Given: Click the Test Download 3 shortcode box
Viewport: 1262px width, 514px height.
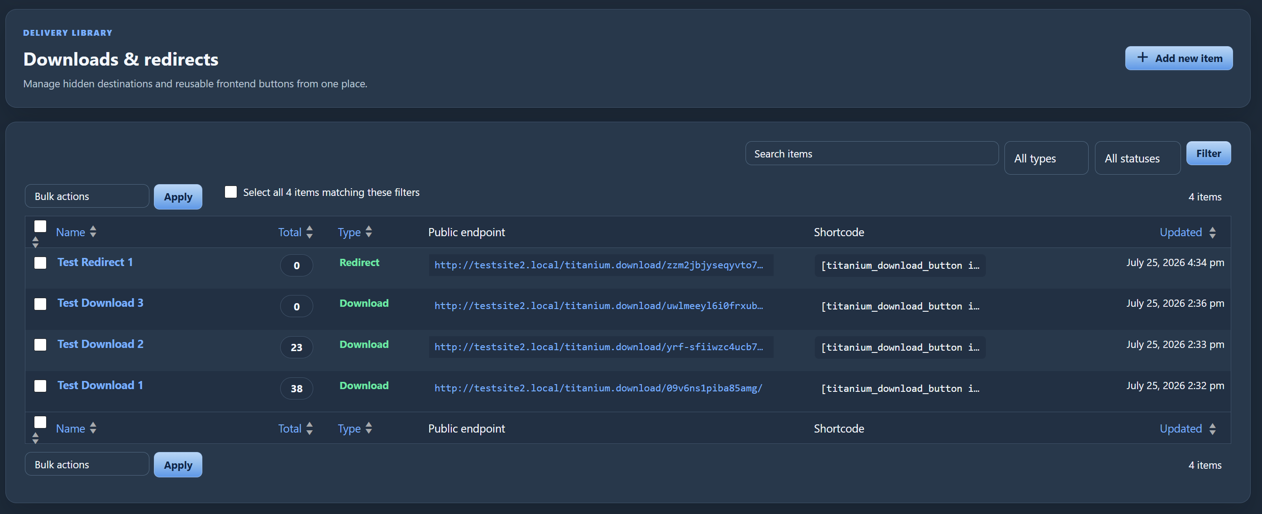Looking at the screenshot, I should 900,306.
